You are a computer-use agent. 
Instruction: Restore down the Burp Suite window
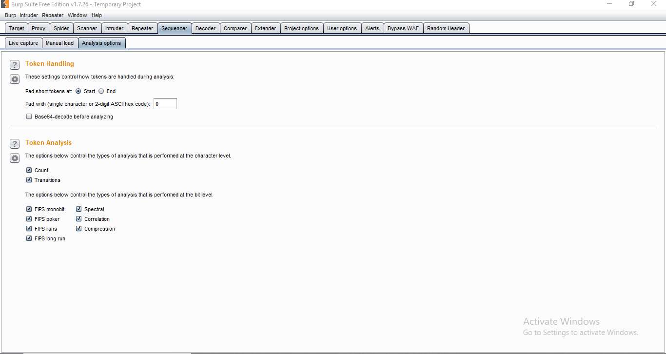631,4
